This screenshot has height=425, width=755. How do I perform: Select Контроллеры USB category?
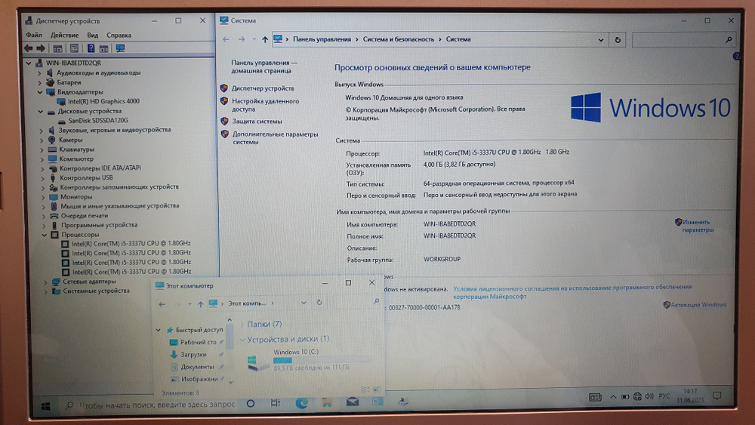coord(86,177)
